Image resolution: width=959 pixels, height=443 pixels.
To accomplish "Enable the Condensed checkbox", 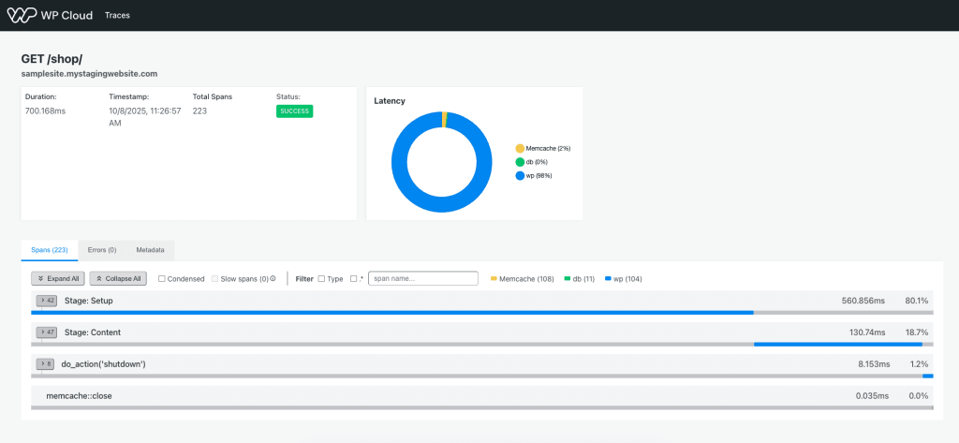I will 162,279.
